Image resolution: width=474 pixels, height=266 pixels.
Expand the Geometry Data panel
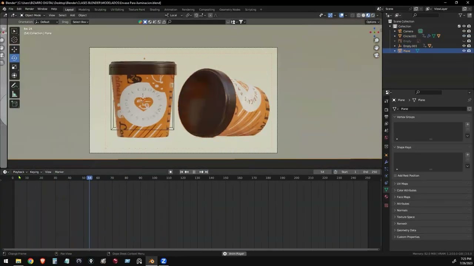406,230
